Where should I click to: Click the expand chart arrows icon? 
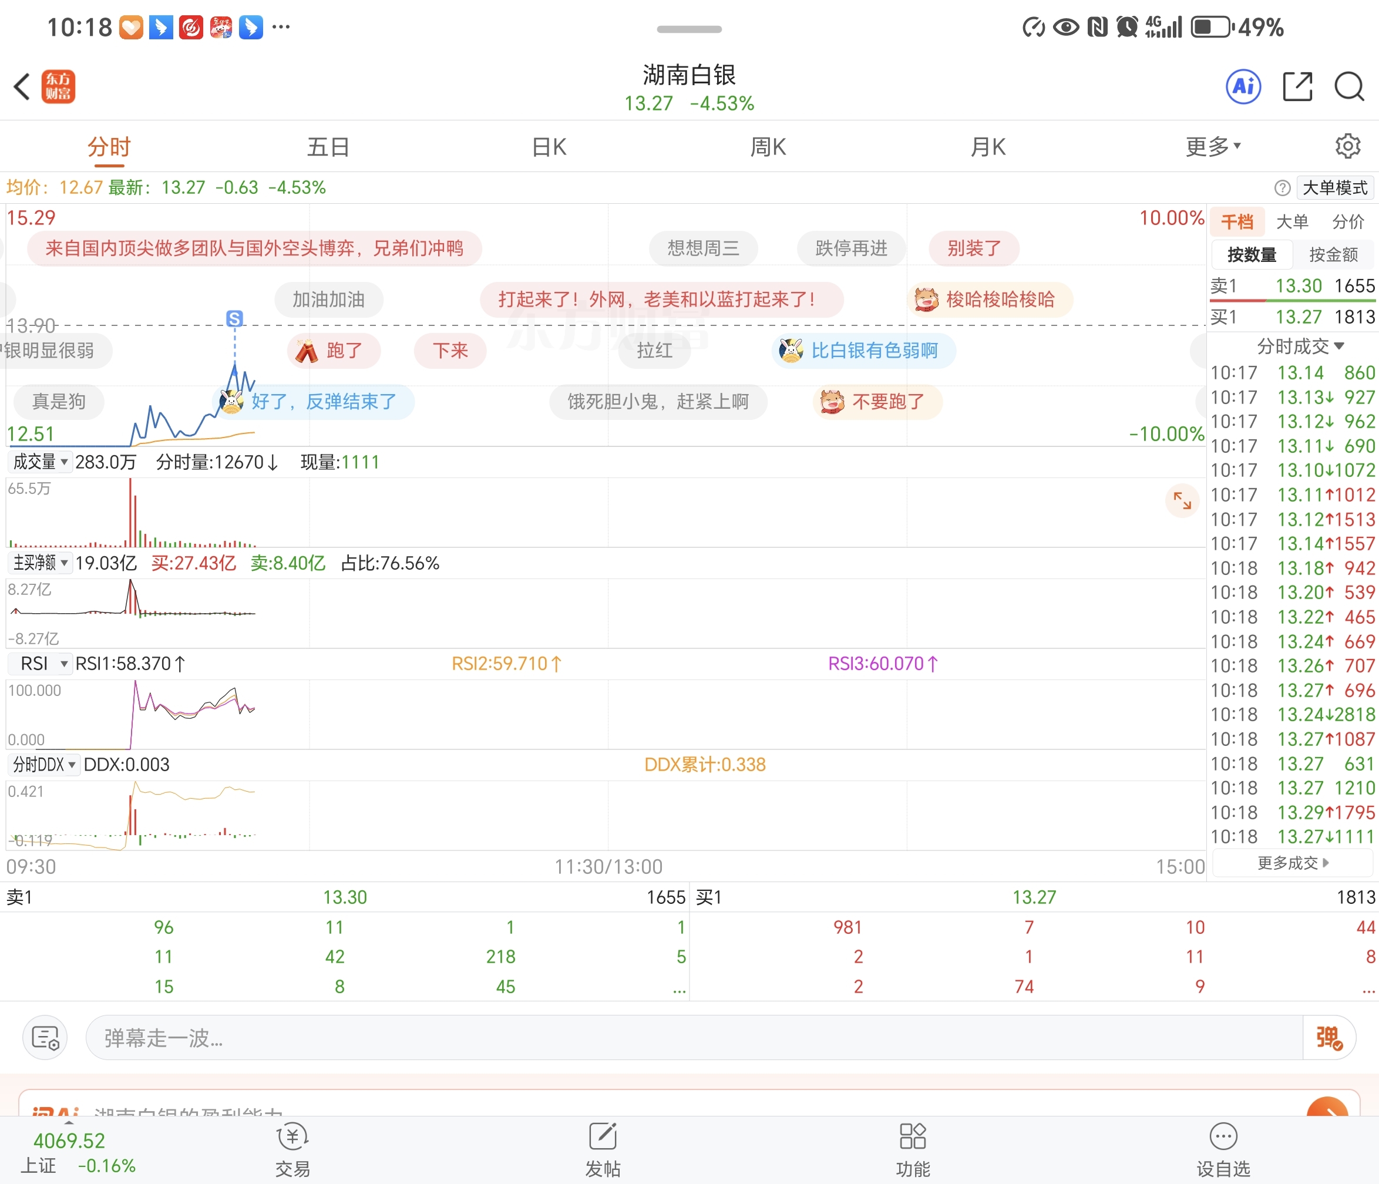pos(1182,500)
